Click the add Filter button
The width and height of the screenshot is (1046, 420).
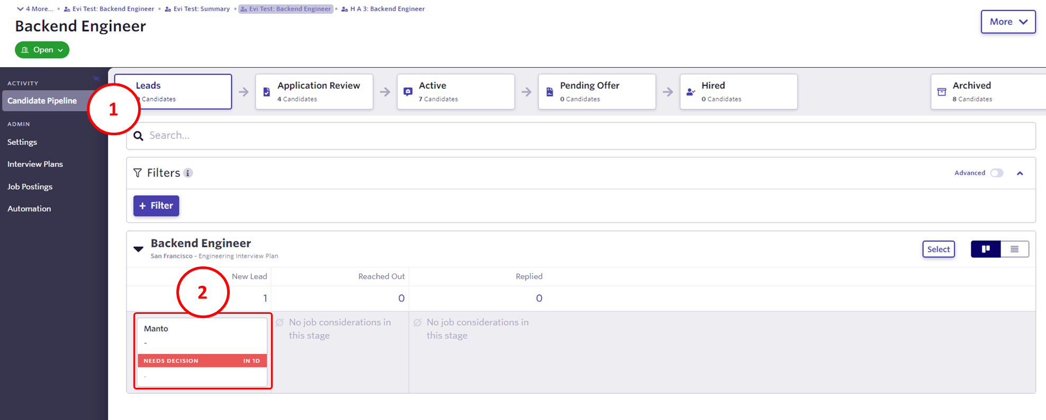click(156, 206)
